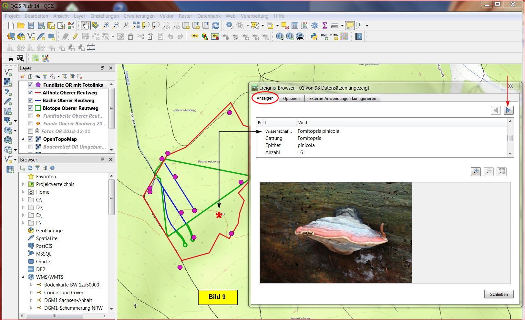Open statistical summary (sigma) tool
Screen dimensions: 525x320
[325, 25]
